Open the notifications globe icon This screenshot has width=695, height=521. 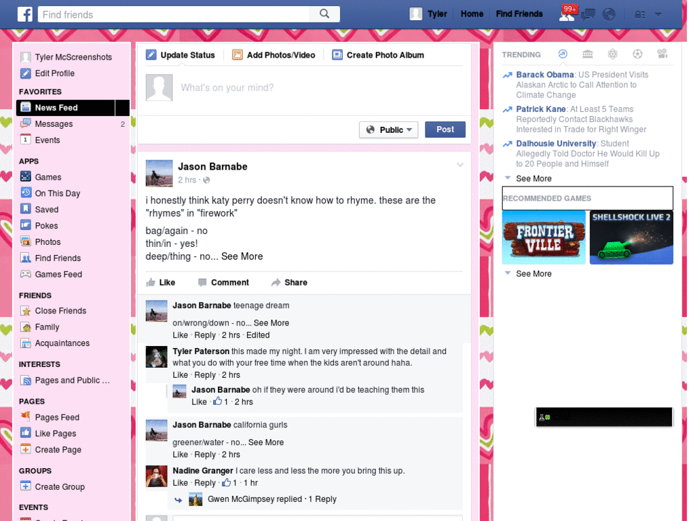609,15
